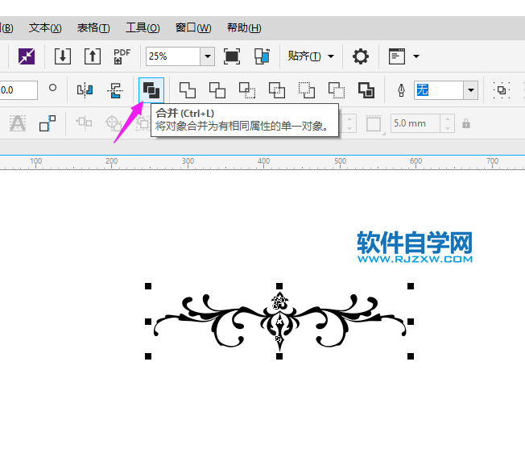Click the Weld shaping icon
525x449 pixels.
(x=188, y=90)
